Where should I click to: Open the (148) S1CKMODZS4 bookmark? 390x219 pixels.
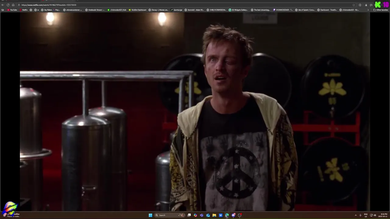[216, 10]
